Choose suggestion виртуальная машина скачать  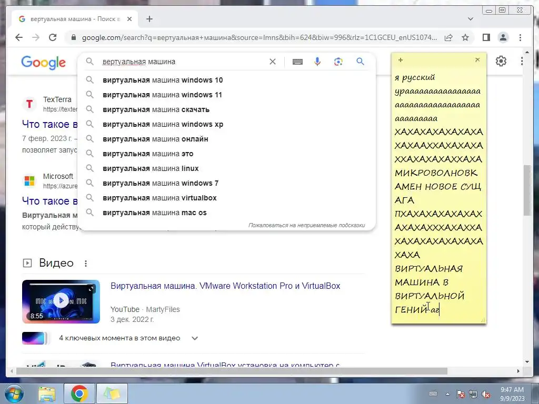(227, 109)
